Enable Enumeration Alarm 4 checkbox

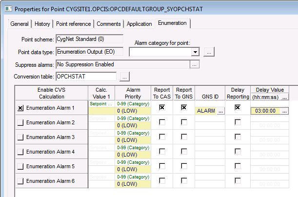[x=20, y=152]
